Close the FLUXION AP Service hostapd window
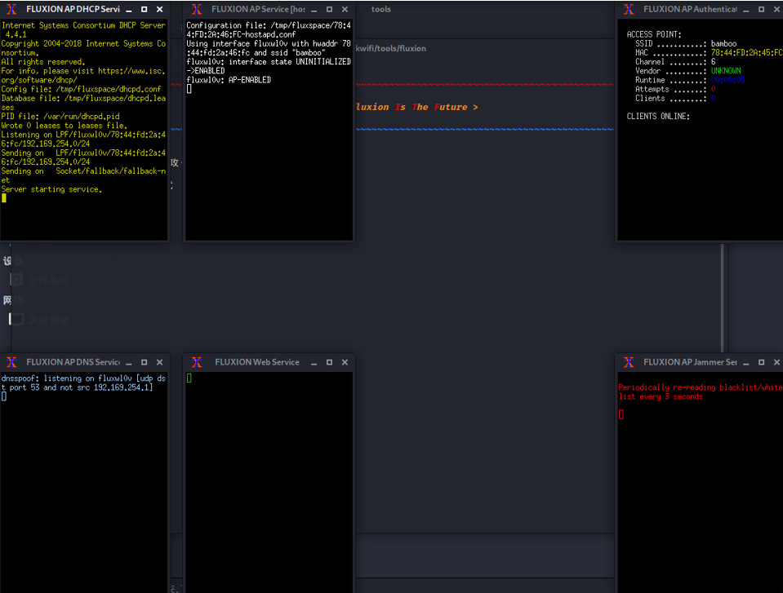This screenshot has height=593, width=783. [x=345, y=9]
